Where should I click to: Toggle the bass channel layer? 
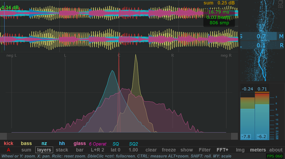pyautogui.click(x=26, y=144)
